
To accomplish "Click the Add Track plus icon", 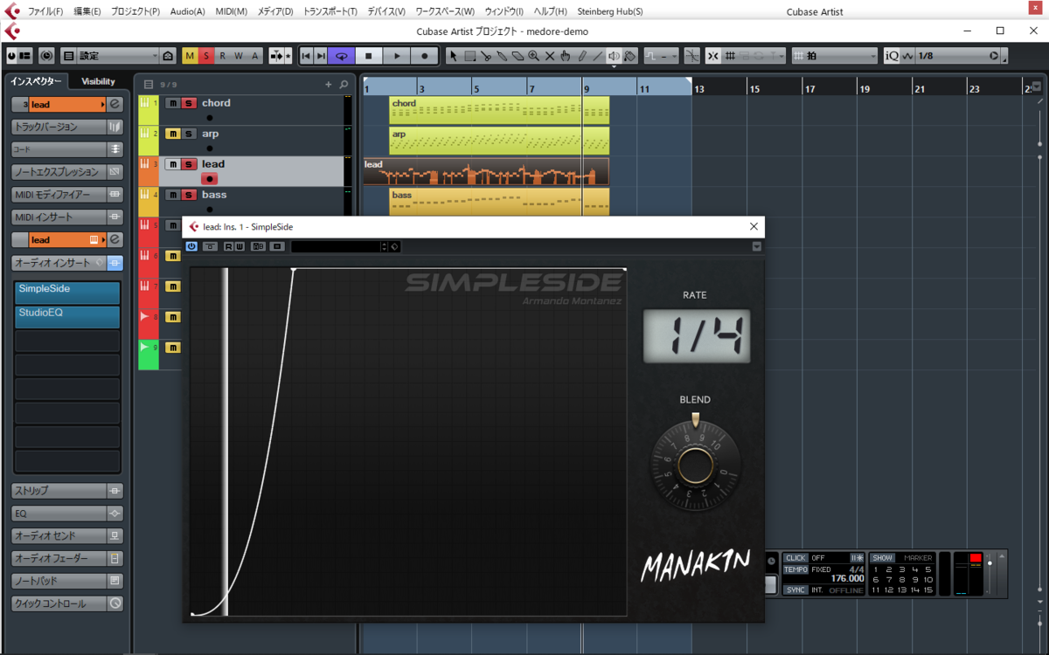I will pos(329,85).
